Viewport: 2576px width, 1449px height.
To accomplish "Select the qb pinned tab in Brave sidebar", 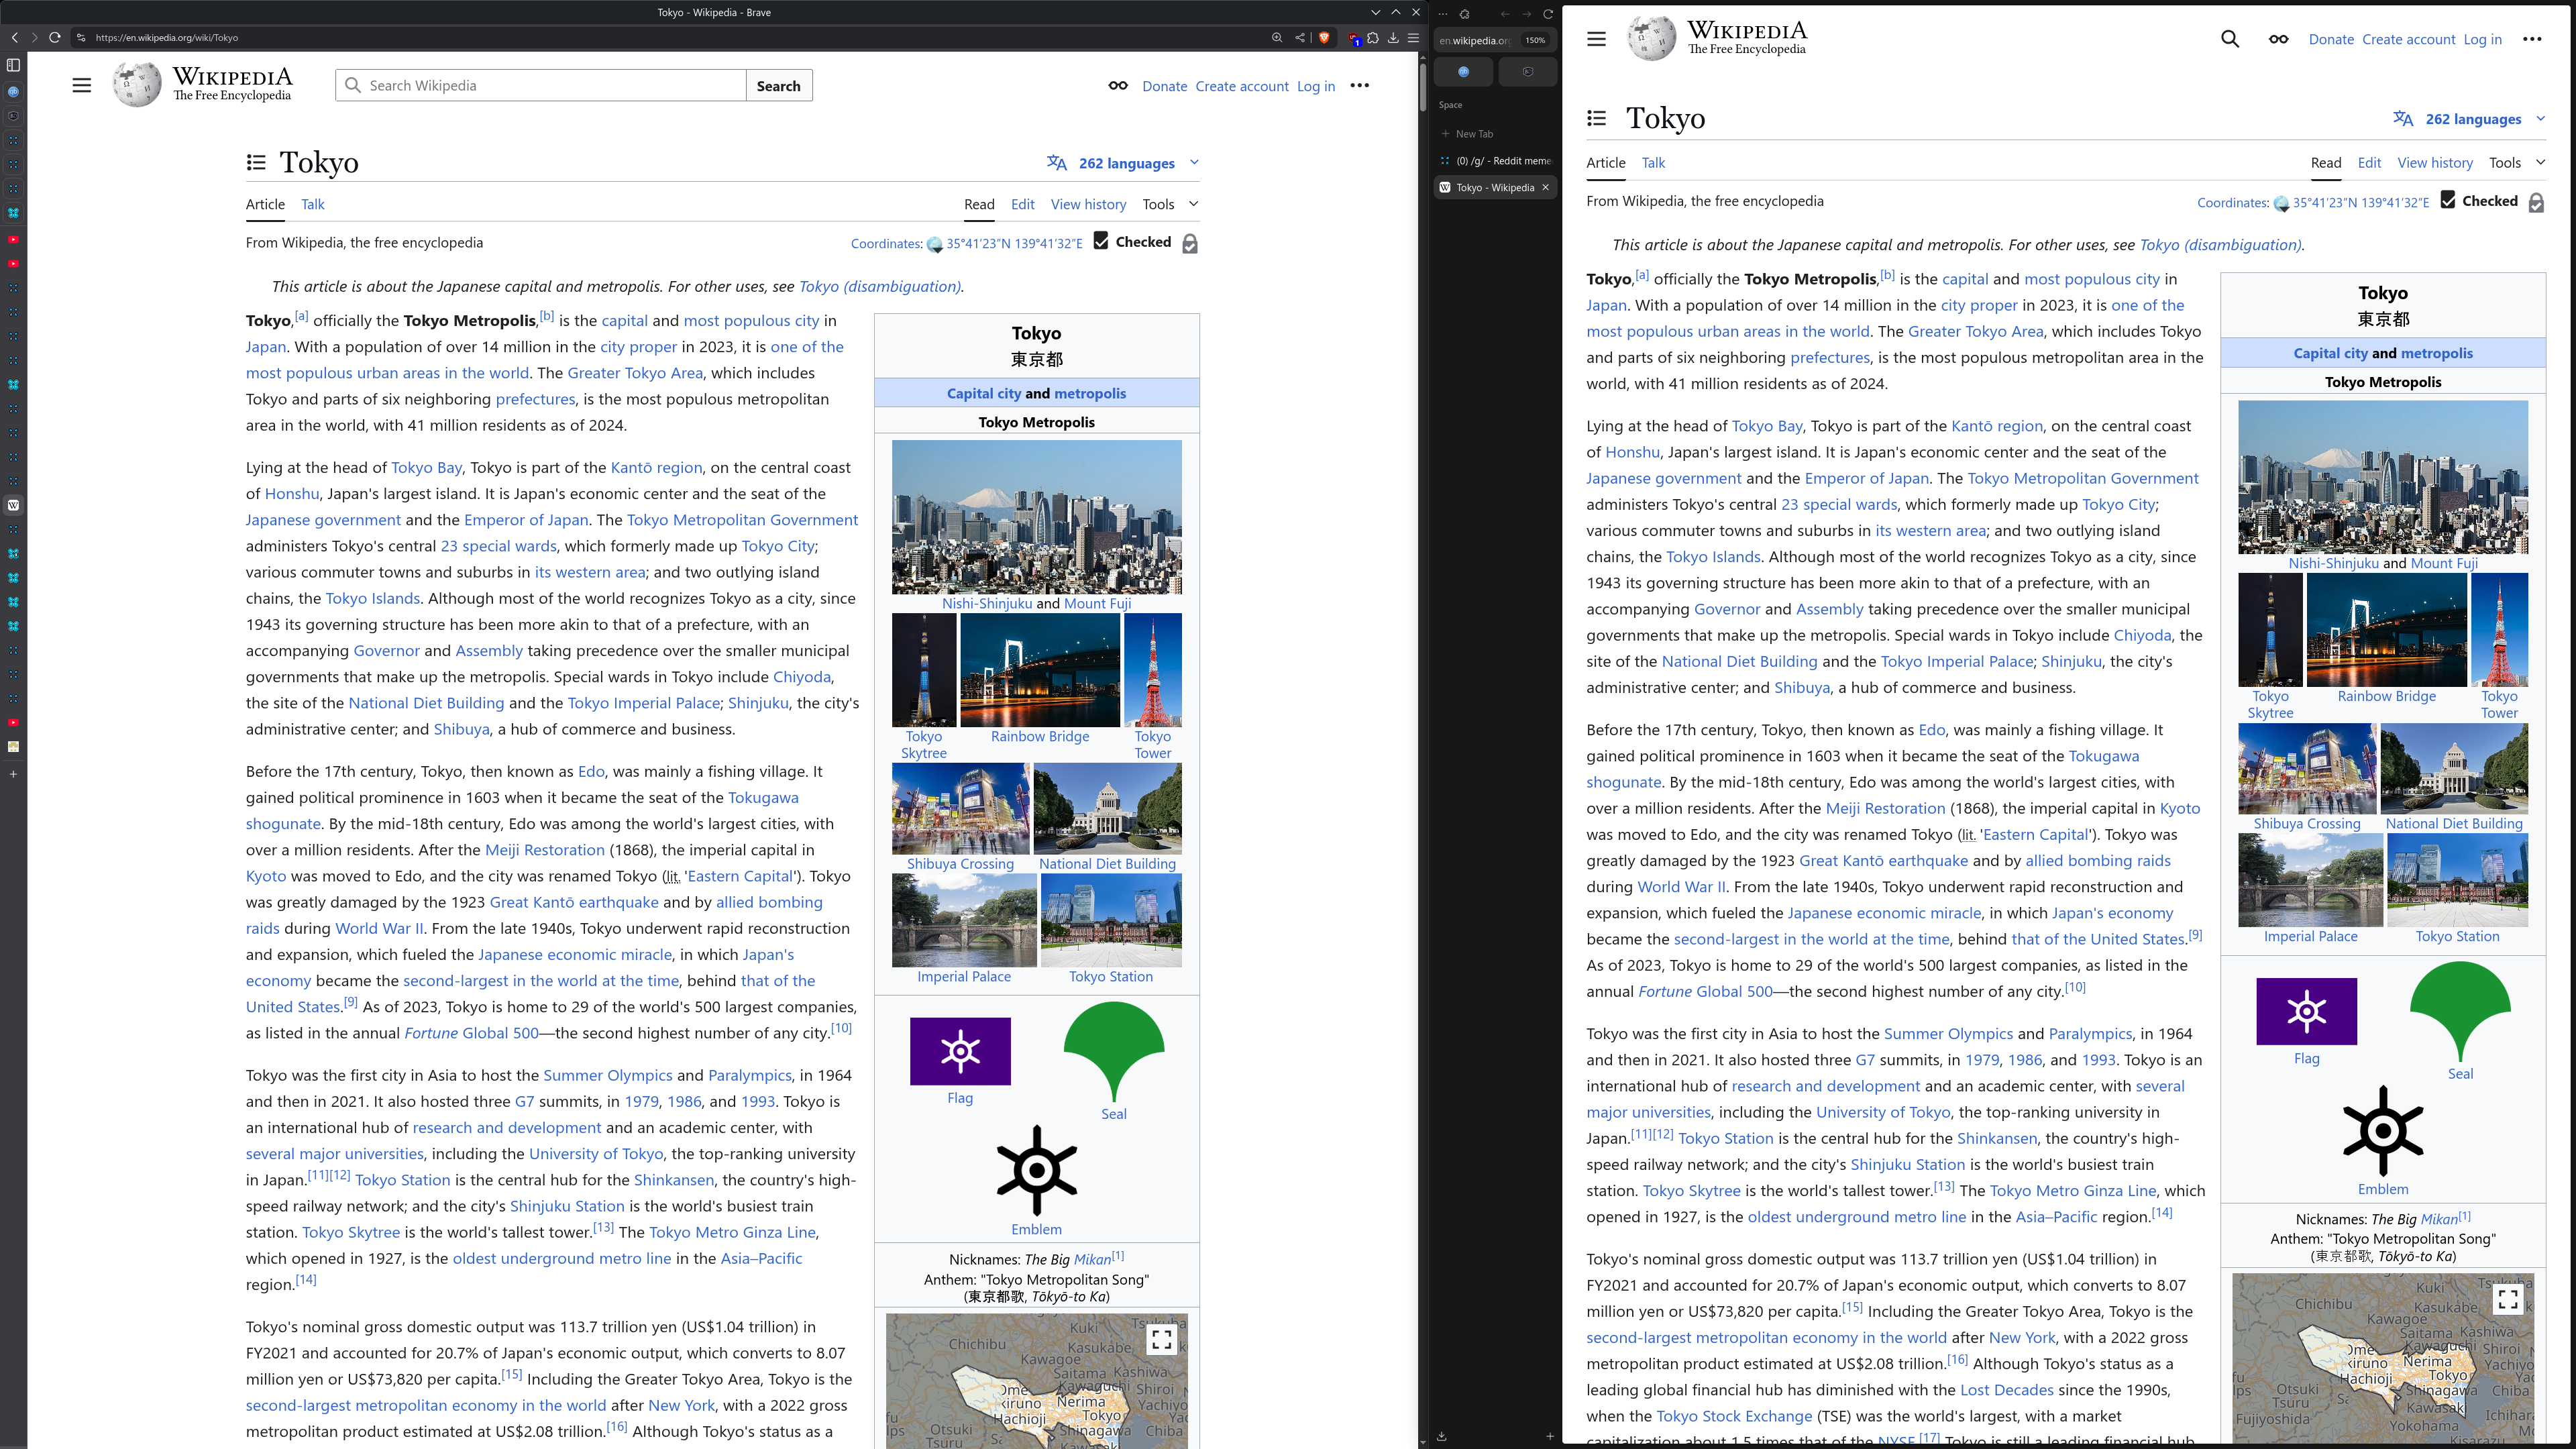I will pos(14,92).
